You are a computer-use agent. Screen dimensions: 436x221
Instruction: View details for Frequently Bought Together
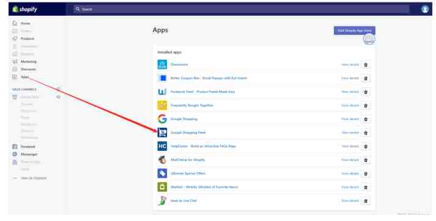350,105
